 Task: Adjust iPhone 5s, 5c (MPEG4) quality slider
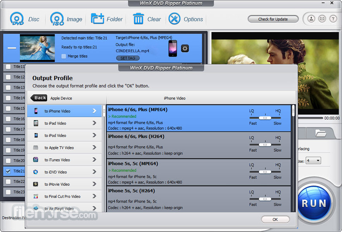(x=265, y=172)
